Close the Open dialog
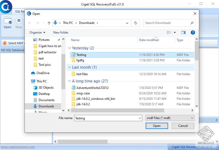This screenshot has width=219, height=150. click(x=195, y=14)
